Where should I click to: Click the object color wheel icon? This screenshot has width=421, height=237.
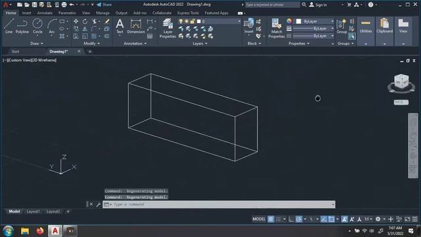(289, 21)
